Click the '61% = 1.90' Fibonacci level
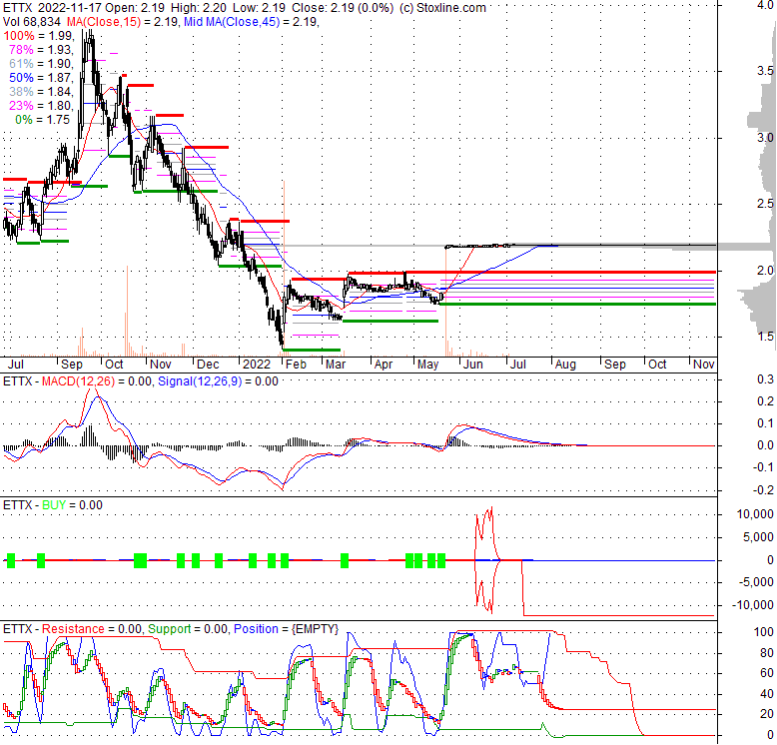The image size is (777, 745). (41, 63)
